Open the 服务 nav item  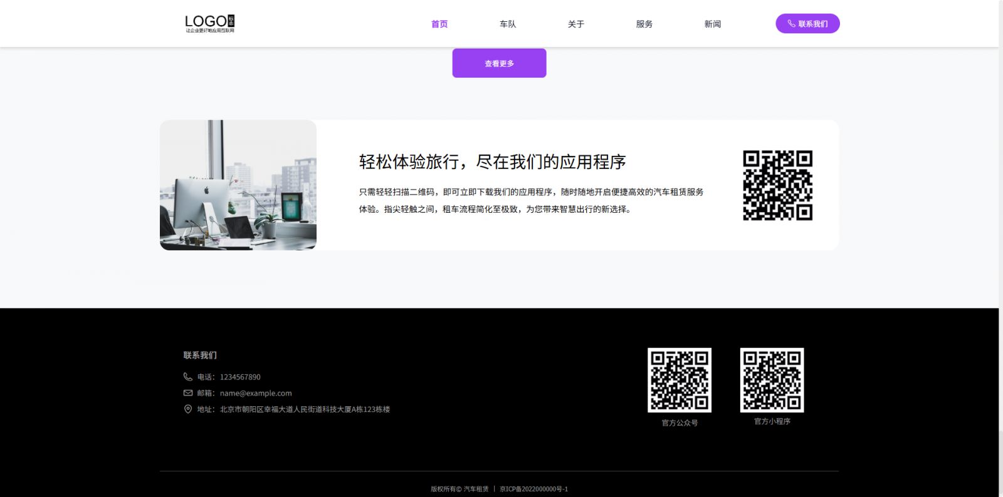point(644,24)
